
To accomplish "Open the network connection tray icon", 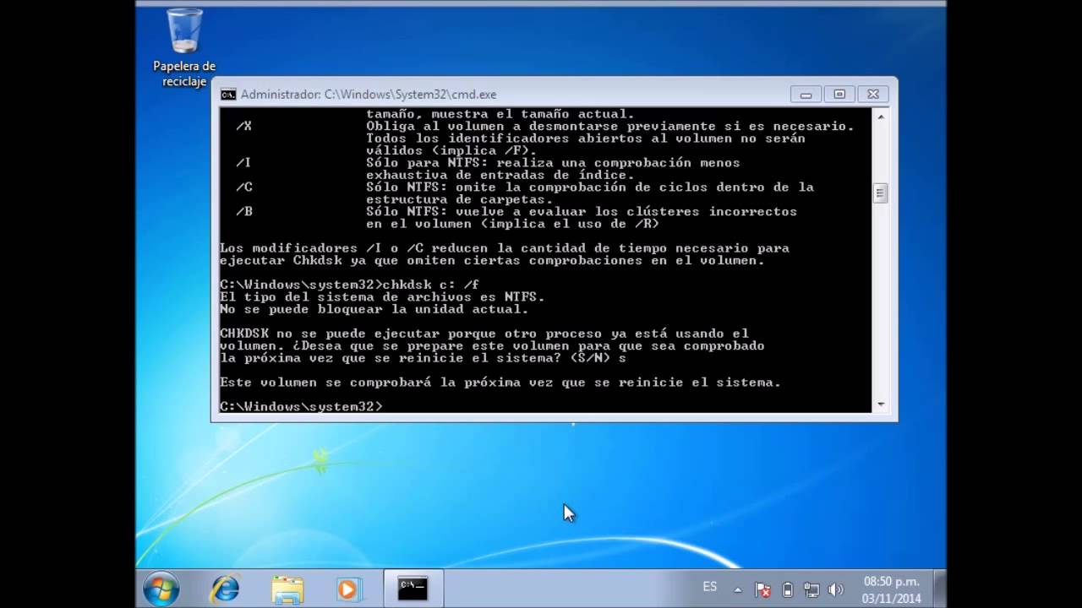I will tap(811, 589).
